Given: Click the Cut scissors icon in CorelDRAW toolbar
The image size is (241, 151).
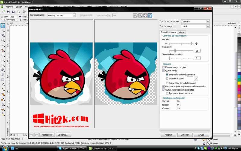Looking at the screenshot, I should (x=25, y=12).
